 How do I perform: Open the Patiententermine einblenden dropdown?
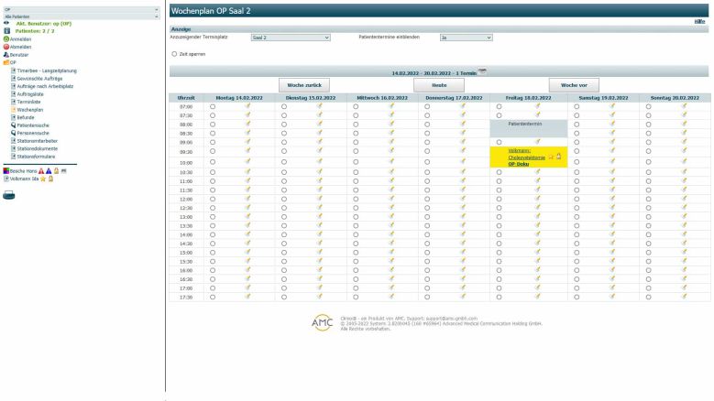pyautogui.click(x=466, y=38)
